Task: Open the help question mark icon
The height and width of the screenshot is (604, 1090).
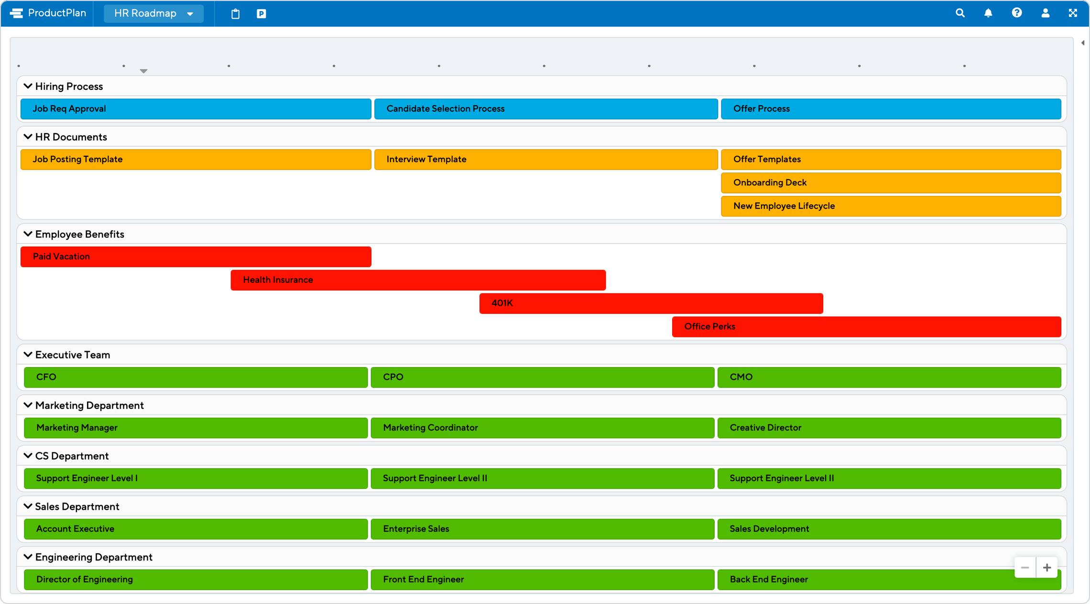Action: click(1017, 13)
